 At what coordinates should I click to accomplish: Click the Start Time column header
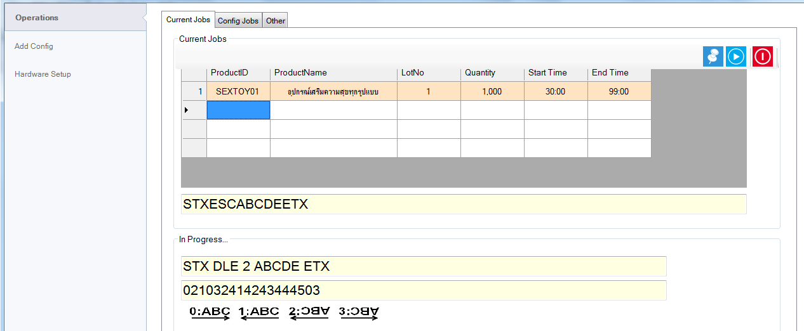click(556, 73)
